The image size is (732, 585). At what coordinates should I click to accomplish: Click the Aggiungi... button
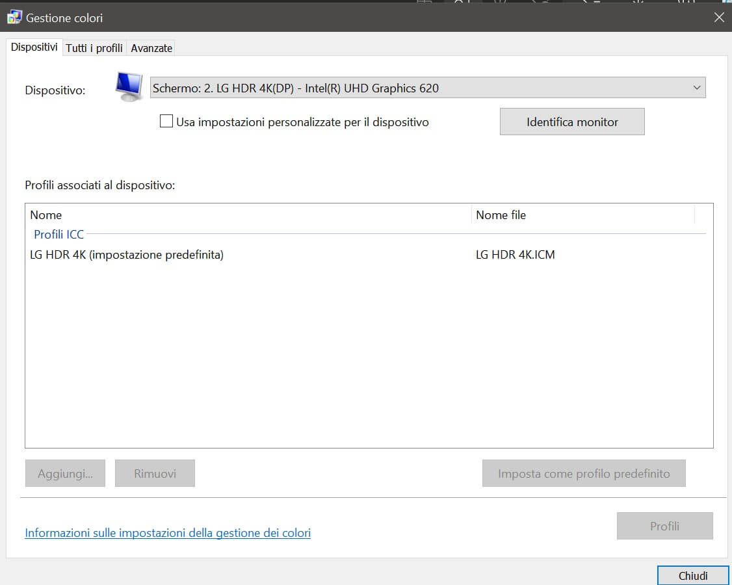[65, 474]
